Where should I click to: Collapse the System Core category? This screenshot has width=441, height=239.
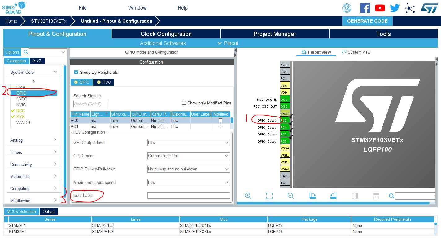(x=33, y=72)
